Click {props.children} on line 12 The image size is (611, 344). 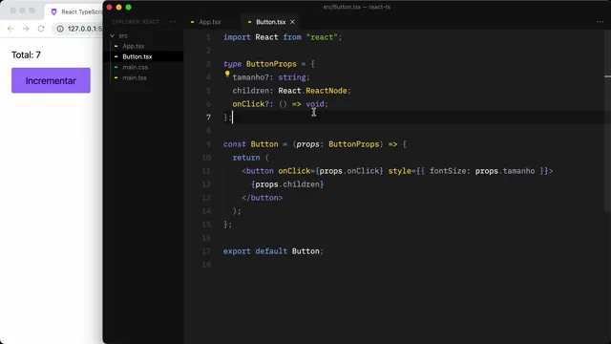point(287,184)
